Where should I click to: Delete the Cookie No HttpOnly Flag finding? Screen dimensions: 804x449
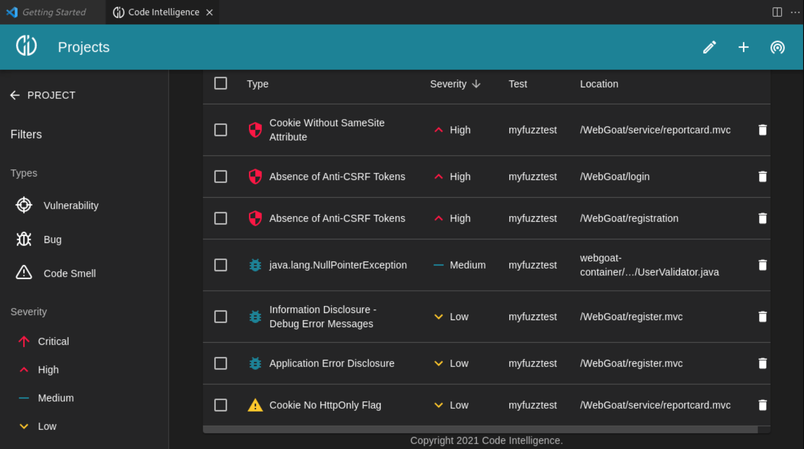pos(762,405)
